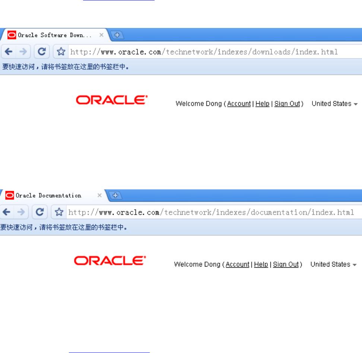Open Help link on the downloads page

coord(262,104)
